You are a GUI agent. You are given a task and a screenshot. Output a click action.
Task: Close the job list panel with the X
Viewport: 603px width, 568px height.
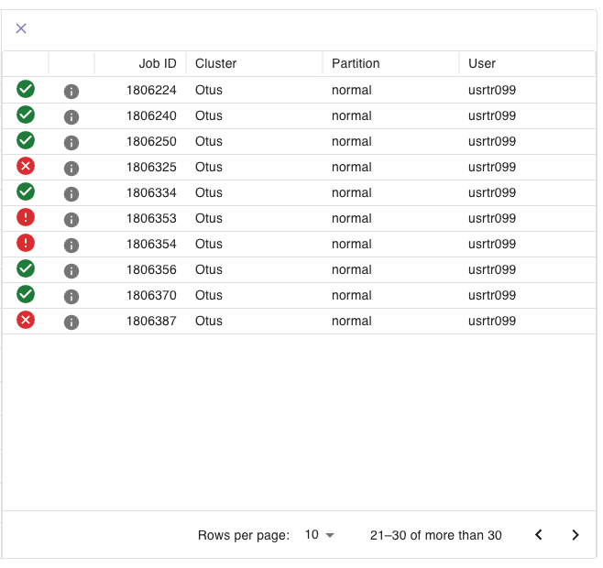pyautogui.click(x=21, y=28)
